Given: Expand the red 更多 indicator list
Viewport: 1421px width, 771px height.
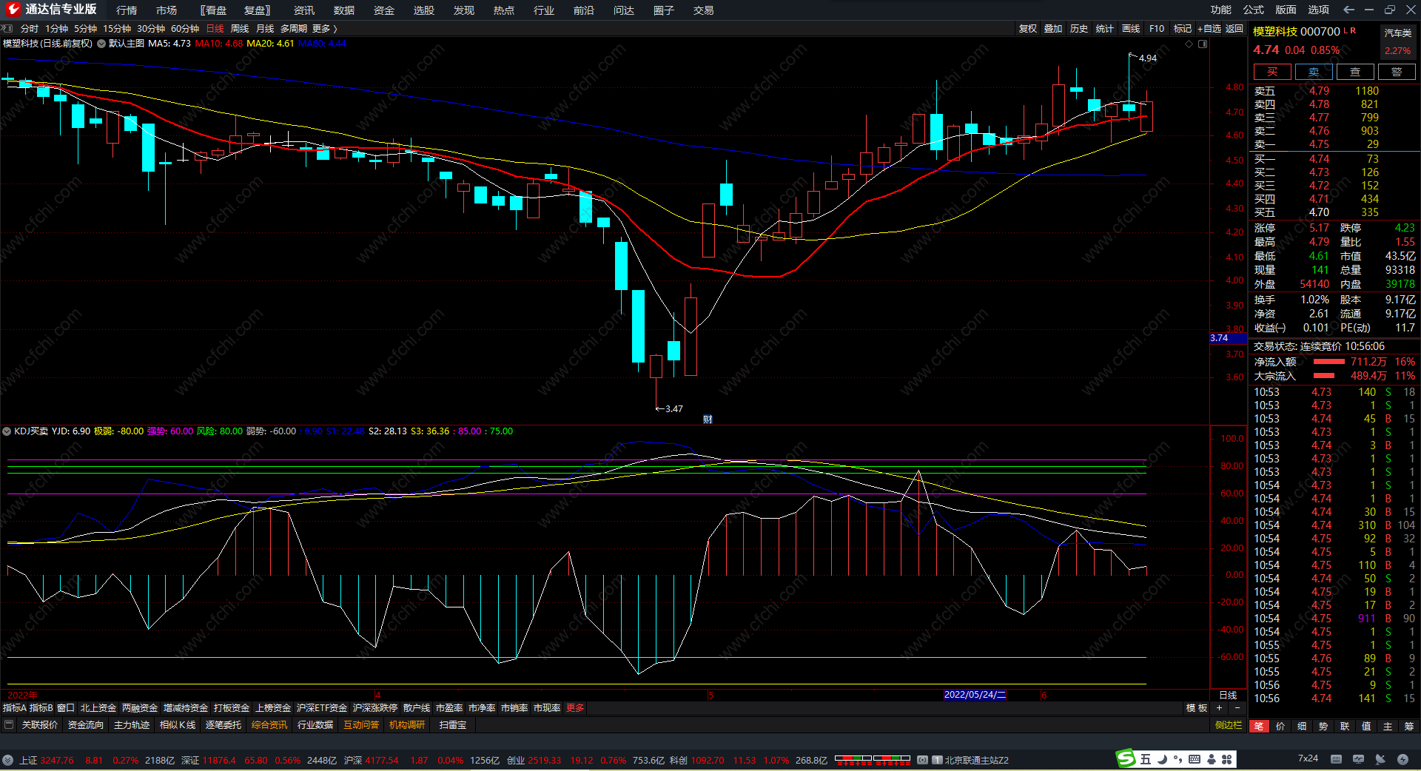Looking at the screenshot, I should click(x=575, y=708).
